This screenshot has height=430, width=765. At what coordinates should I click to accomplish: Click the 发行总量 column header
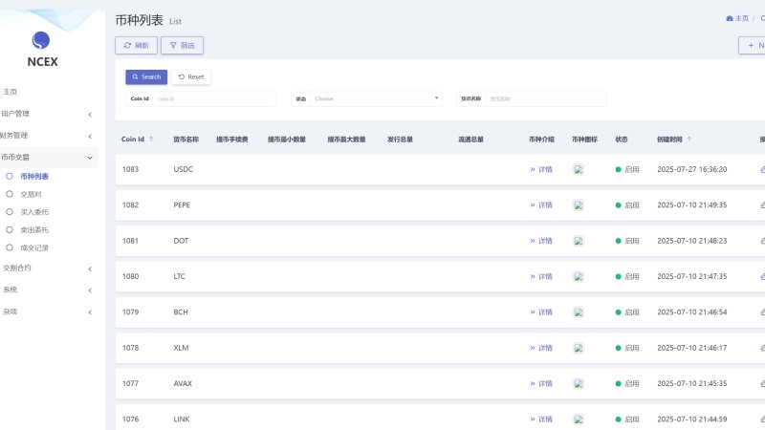(400, 140)
